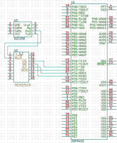Select the SCK pin label on MCP2515
This screenshot has width=117, height=143.
[24, 70]
